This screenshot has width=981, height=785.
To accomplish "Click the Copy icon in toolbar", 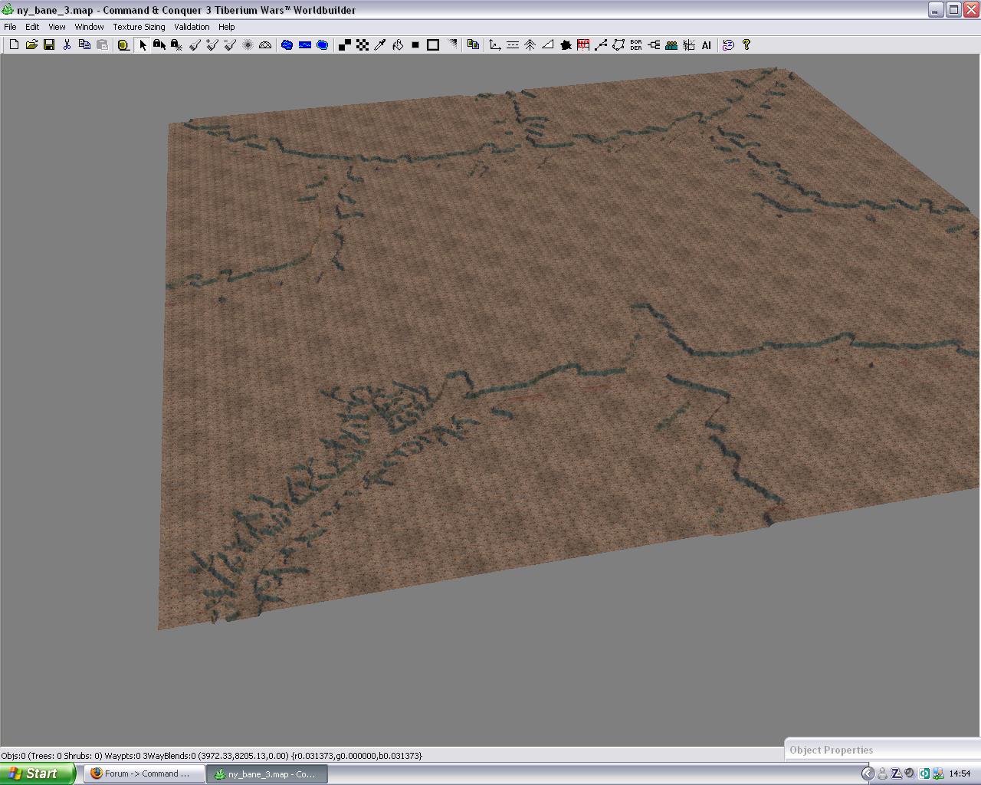I will click(x=84, y=45).
